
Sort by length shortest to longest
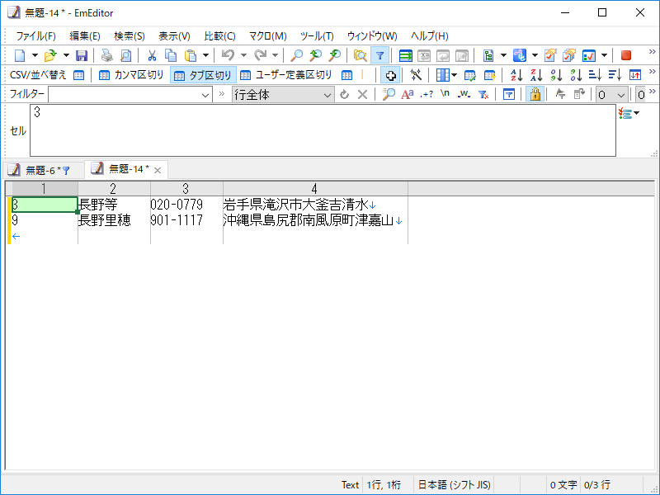[595, 75]
